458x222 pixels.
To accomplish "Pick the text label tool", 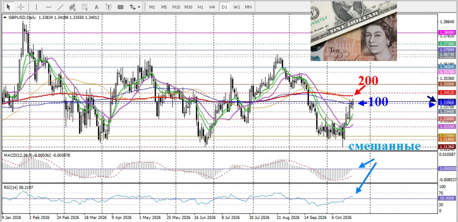I will click(x=108, y=7).
